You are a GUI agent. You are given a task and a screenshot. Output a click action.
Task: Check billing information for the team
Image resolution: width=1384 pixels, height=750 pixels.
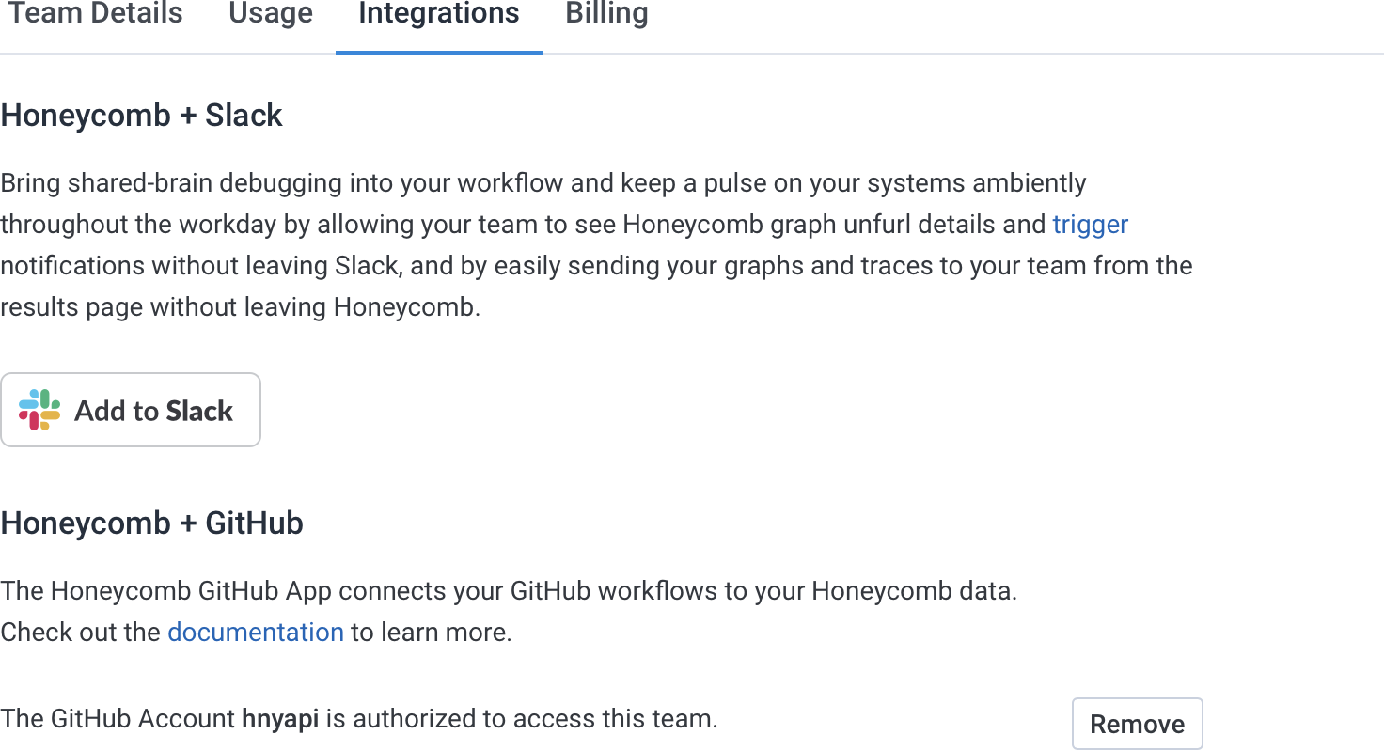coord(605,14)
